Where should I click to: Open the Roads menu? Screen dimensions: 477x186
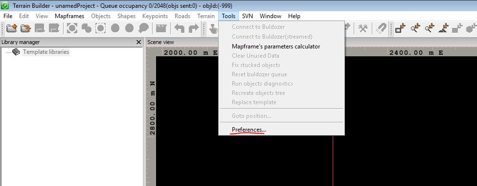point(182,16)
